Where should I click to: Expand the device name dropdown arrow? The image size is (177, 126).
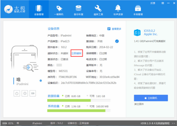point(41,81)
